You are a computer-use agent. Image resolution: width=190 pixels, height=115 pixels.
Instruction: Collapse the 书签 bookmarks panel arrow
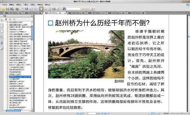click(x=32, y=16)
